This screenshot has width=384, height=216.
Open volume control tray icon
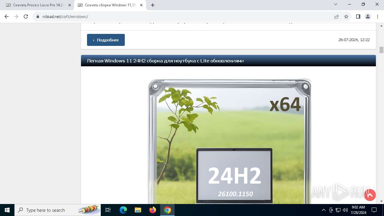345,210
